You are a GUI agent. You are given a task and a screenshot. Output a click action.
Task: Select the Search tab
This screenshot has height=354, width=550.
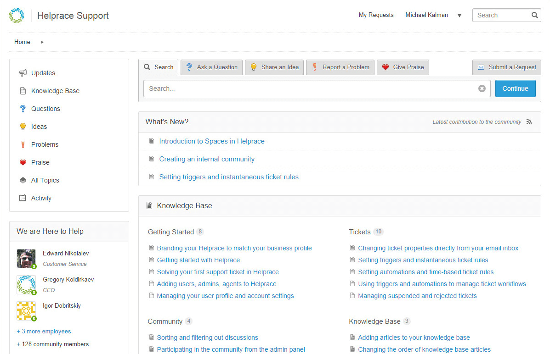(159, 67)
